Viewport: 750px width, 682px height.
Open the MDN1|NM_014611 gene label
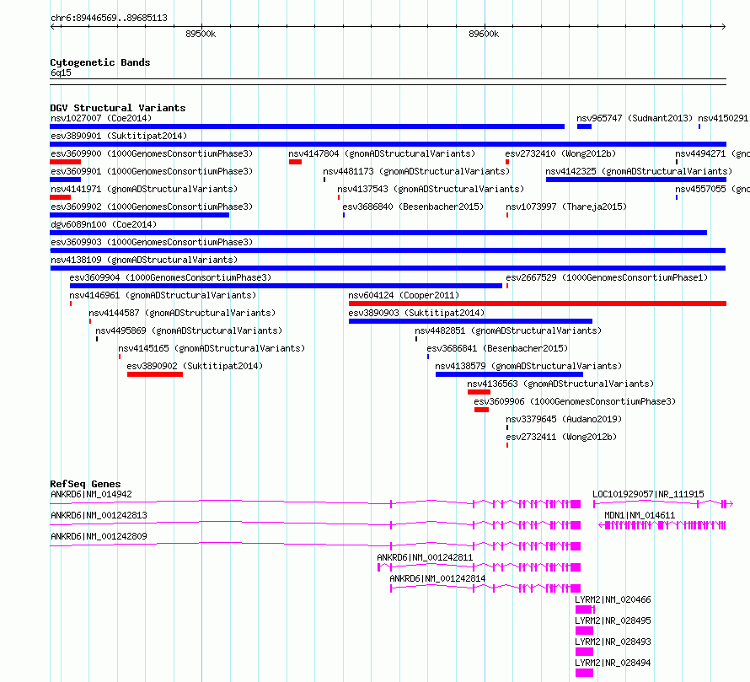pyautogui.click(x=640, y=515)
